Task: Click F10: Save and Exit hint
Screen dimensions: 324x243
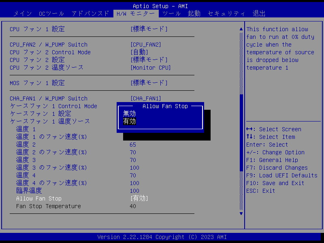Action: pyautogui.click(x=275, y=183)
